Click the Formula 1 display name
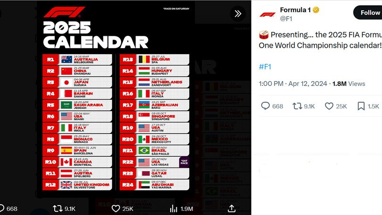Image resolution: width=382 pixels, height=215 pixels. tap(296, 9)
